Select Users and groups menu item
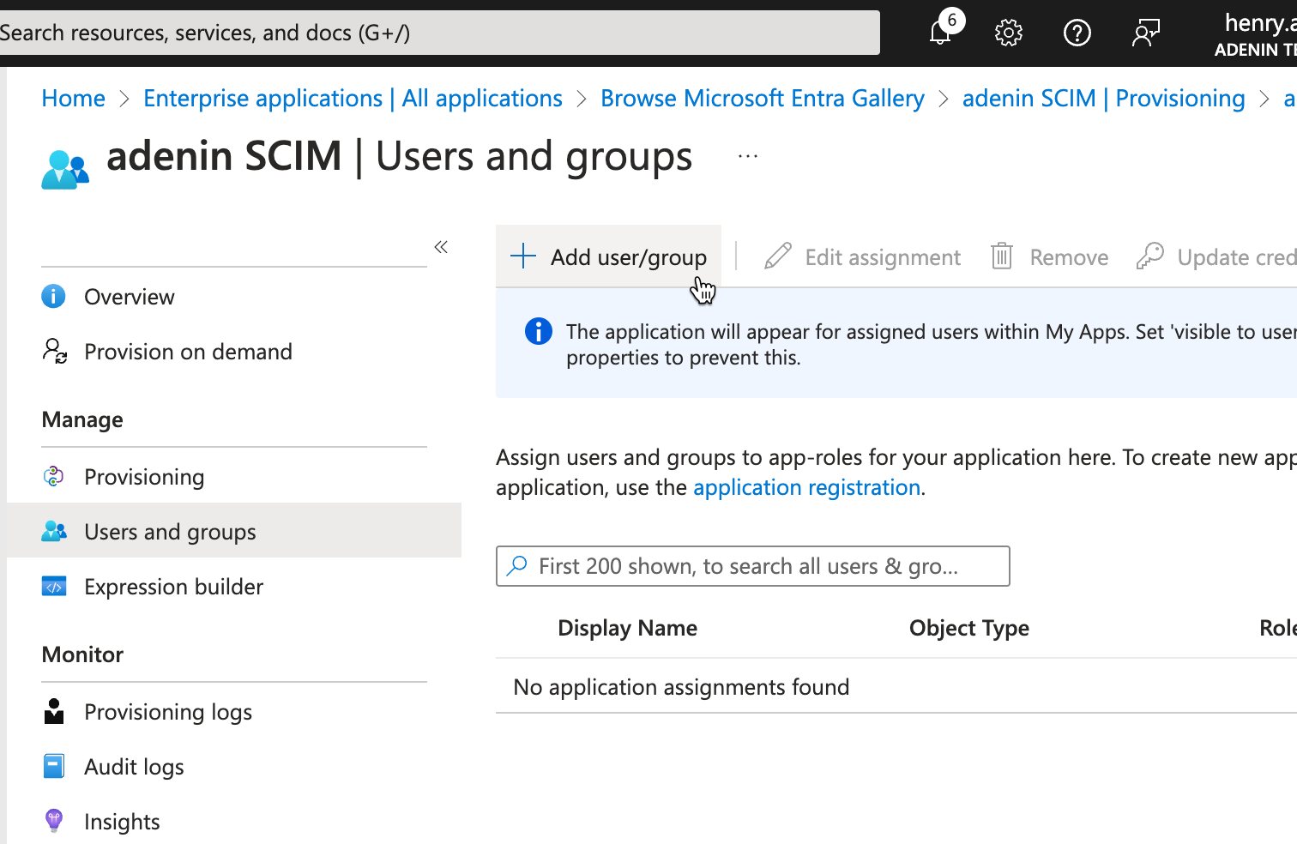 (x=170, y=532)
